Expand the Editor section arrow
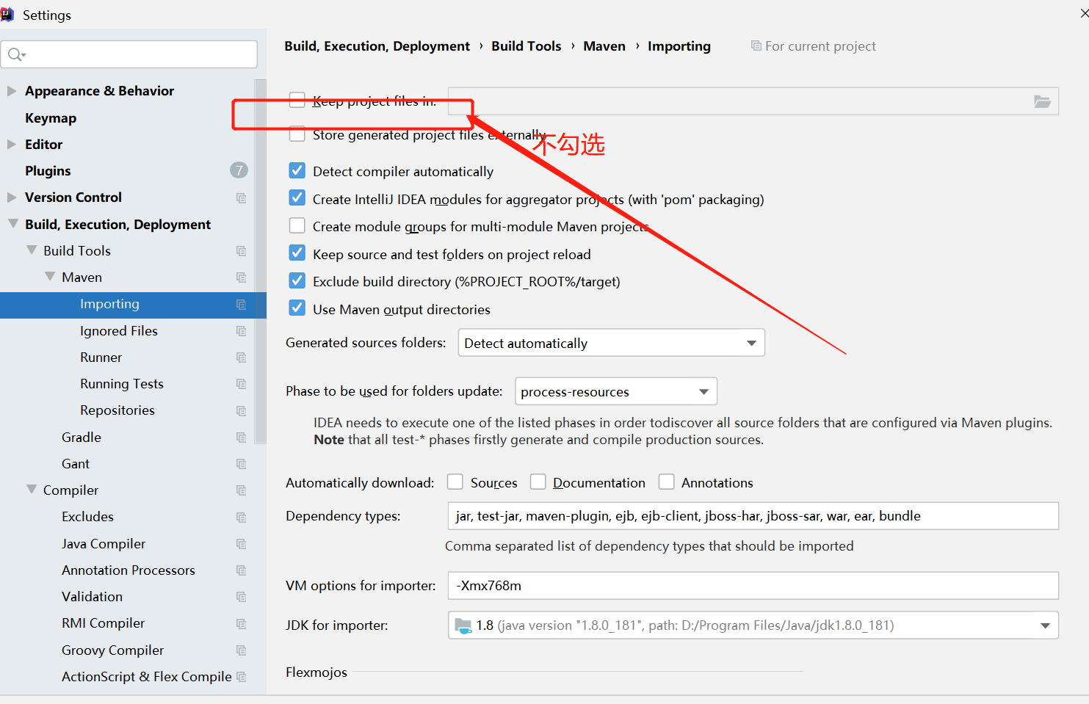 (x=12, y=145)
